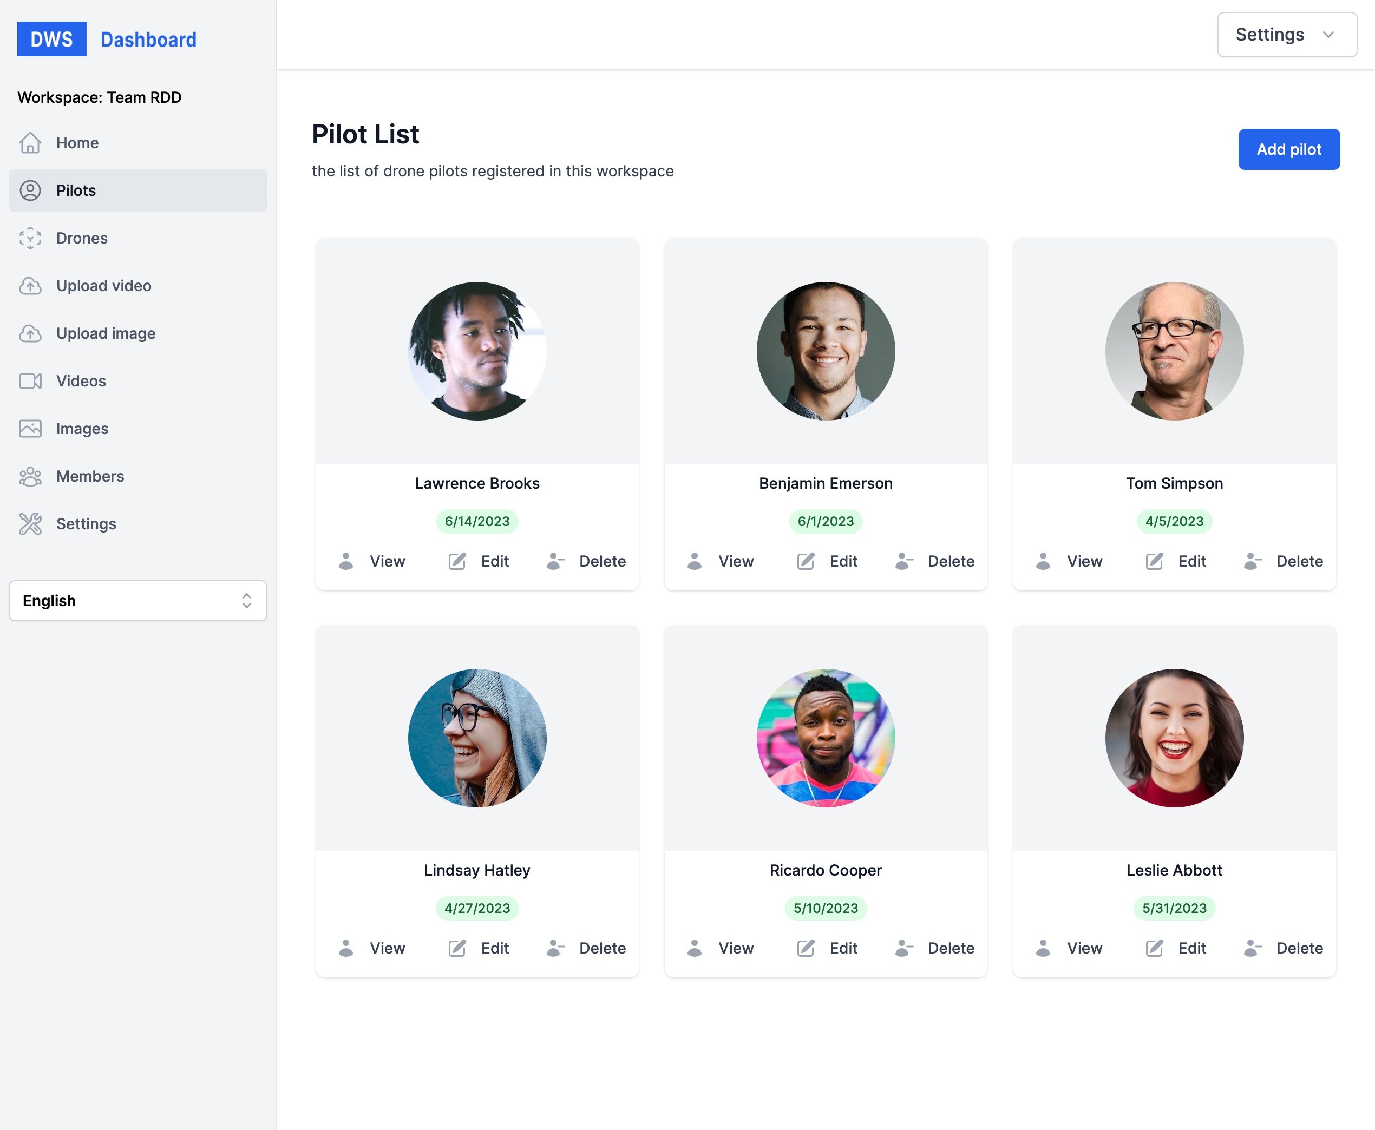Click the Videos camera icon
1375x1130 pixels.
30,381
